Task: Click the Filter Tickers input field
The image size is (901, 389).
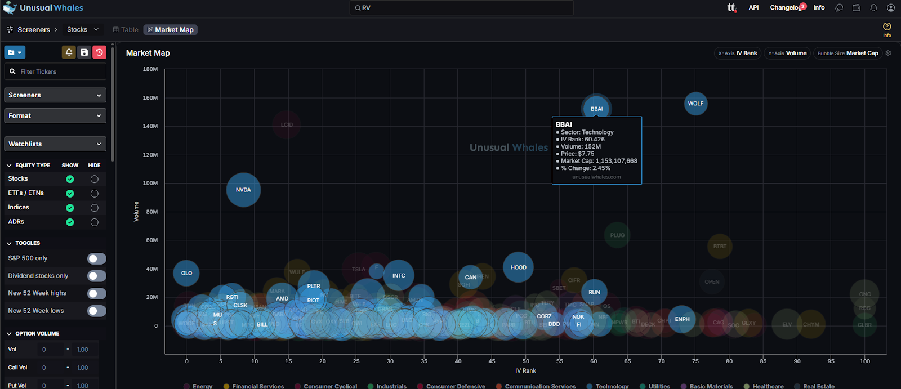Action: [55, 71]
